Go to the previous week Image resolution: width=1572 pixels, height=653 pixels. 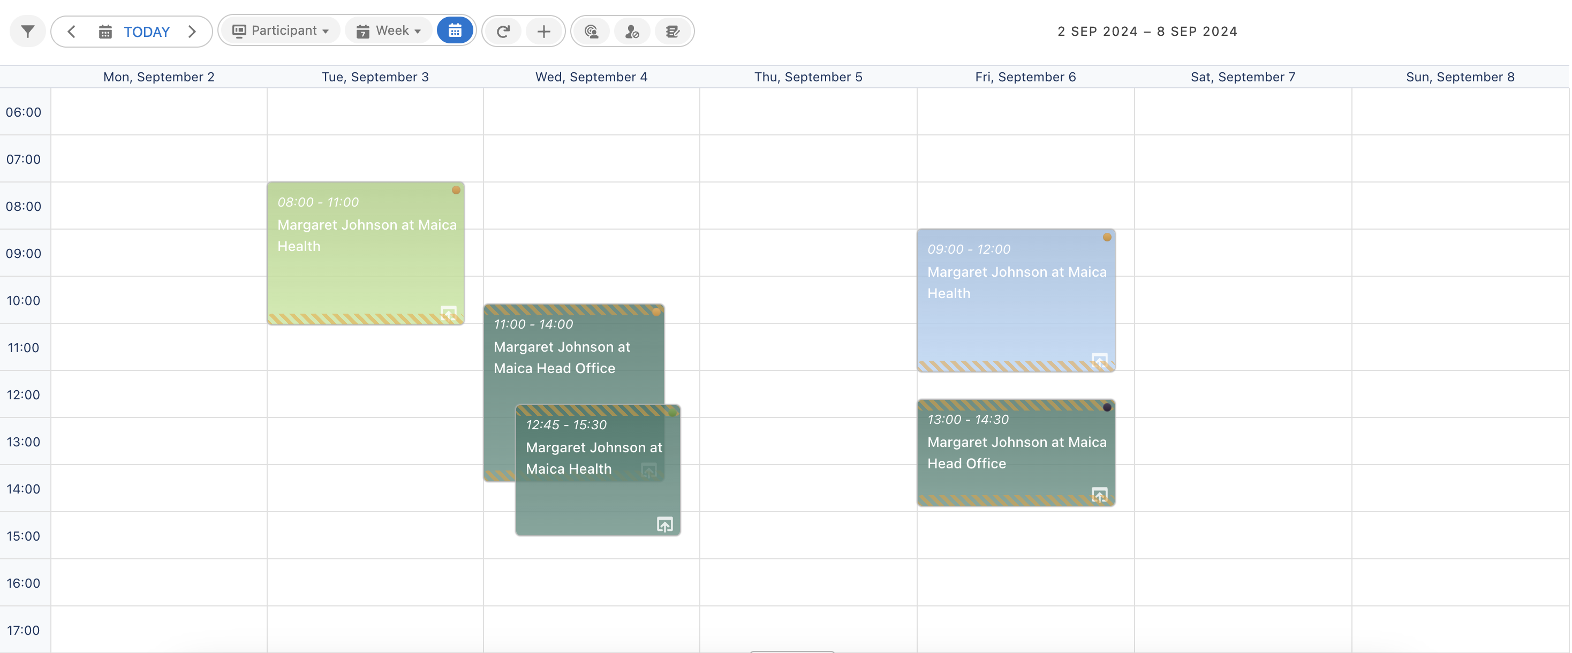[x=71, y=31]
